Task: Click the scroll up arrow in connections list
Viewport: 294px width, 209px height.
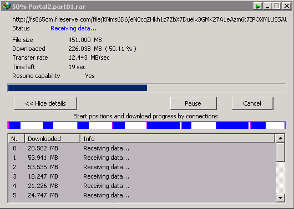Action: pyautogui.click(x=281, y=138)
